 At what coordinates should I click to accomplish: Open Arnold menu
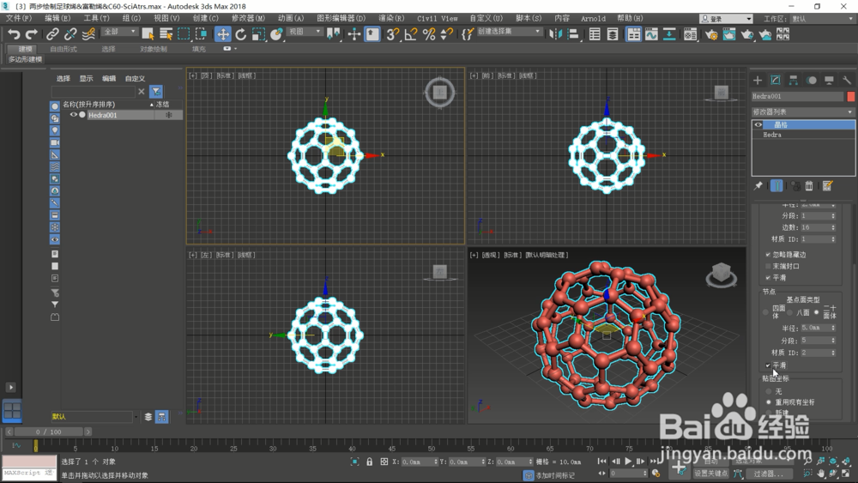coord(593,19)
